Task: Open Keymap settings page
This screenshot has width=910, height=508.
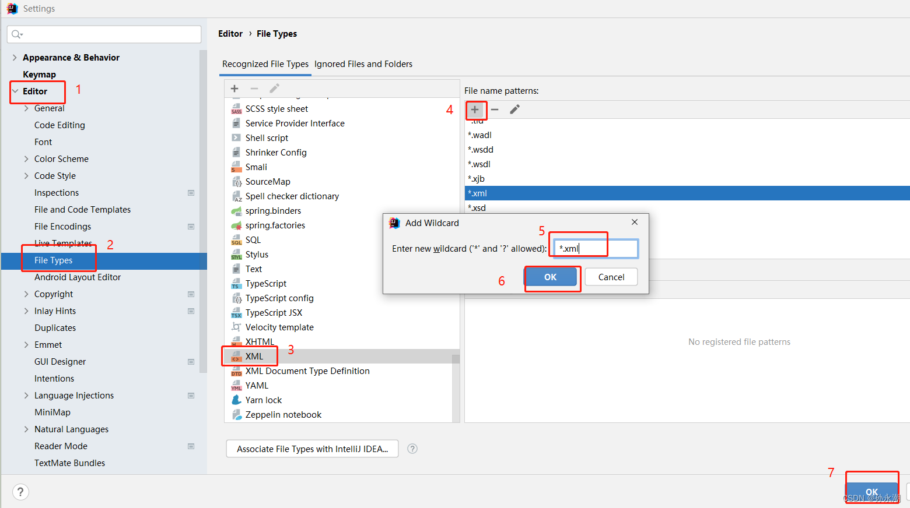Action: (x=39, y=75)
